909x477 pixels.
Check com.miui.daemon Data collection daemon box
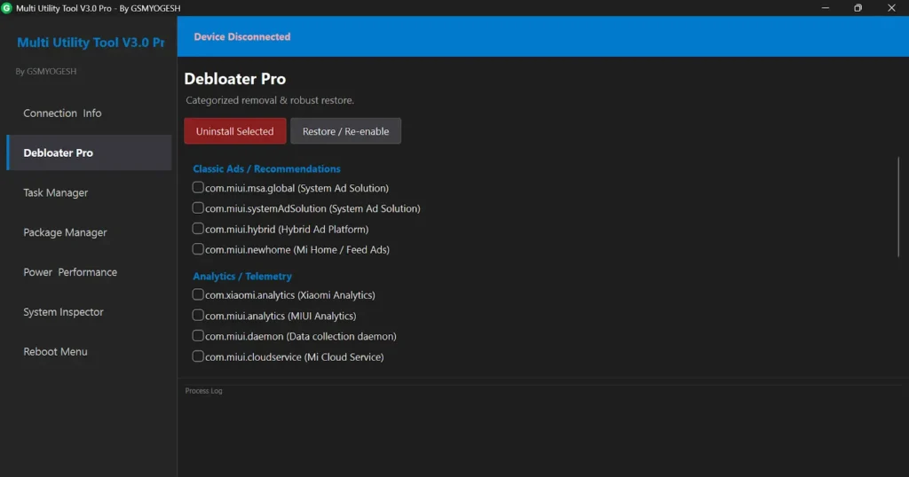point(198,336)
